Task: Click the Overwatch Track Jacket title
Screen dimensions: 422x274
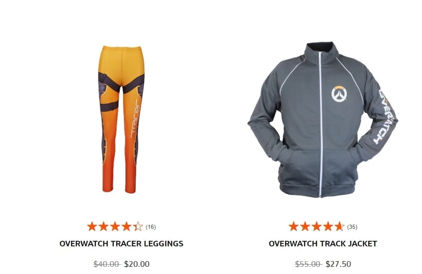Action: (323, 244)
